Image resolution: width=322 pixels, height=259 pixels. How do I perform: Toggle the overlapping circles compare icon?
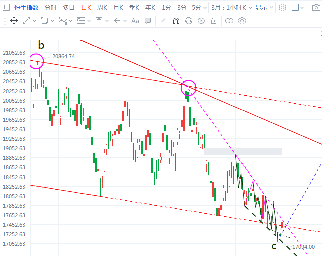(x=229, y=21)
